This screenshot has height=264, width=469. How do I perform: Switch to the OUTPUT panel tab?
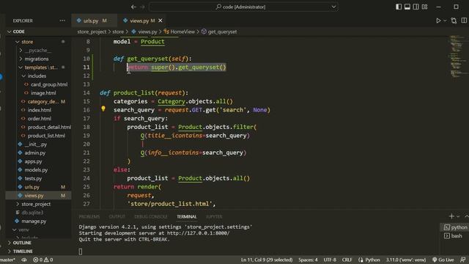pos(117,217)
